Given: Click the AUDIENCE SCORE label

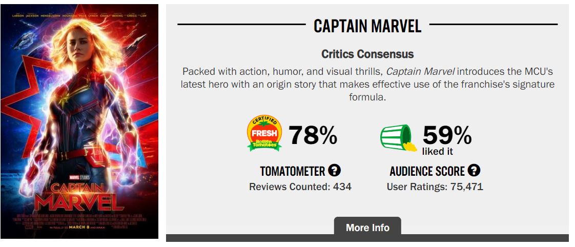Looking at the screenshot, I should point(427,171).
